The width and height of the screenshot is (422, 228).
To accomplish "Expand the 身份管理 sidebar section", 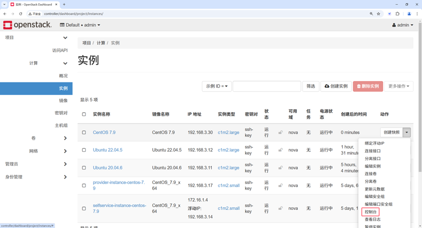I will [x=65, y=177].
